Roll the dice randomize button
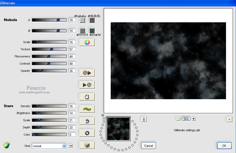 [x=87, y=145]
